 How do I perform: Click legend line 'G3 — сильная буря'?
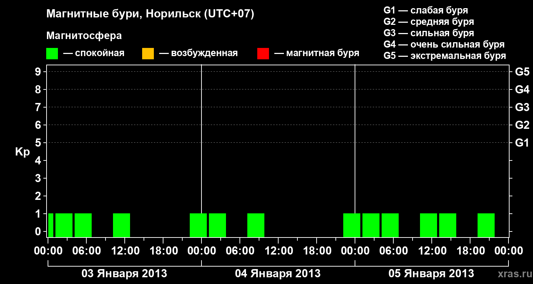click(429, 33)
